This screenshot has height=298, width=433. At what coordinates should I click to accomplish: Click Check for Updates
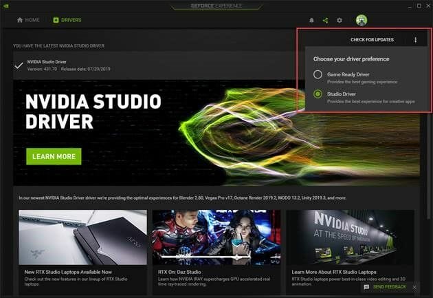click(x=372, y=40)
